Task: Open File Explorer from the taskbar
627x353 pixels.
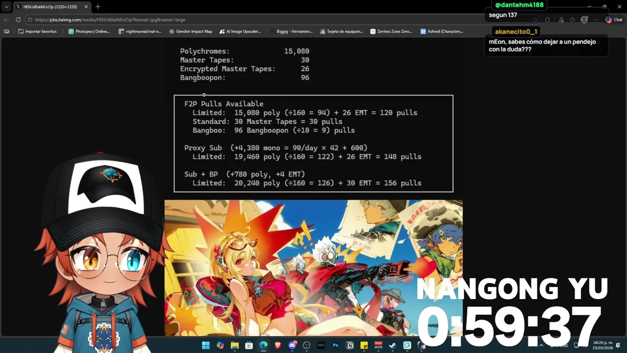Action: tap(235, 346)
